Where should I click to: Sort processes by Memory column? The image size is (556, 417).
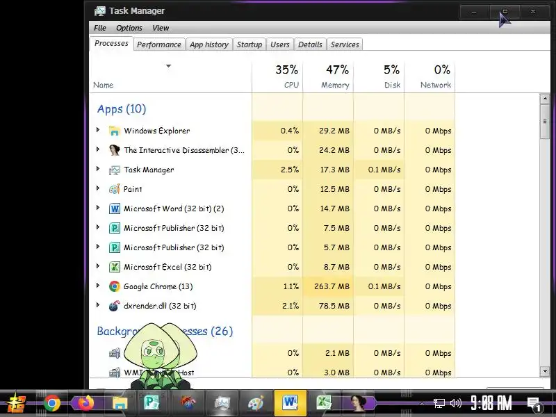[328, 76]
